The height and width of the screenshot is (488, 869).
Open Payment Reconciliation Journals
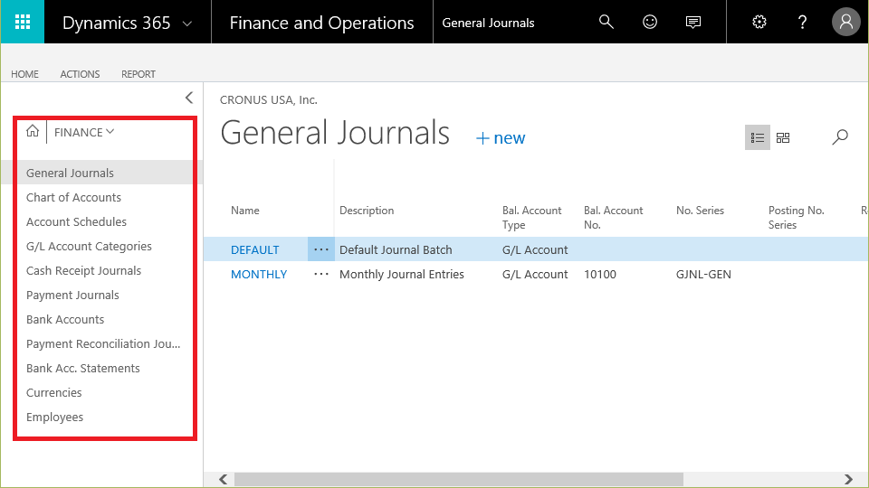click(103, 343)
